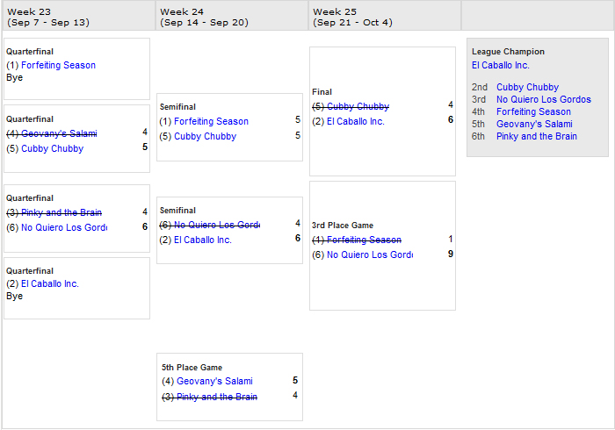
Task: Click struck-through Pinky and the Brain in Quarterfinal
Action: (x=61, y=212)
